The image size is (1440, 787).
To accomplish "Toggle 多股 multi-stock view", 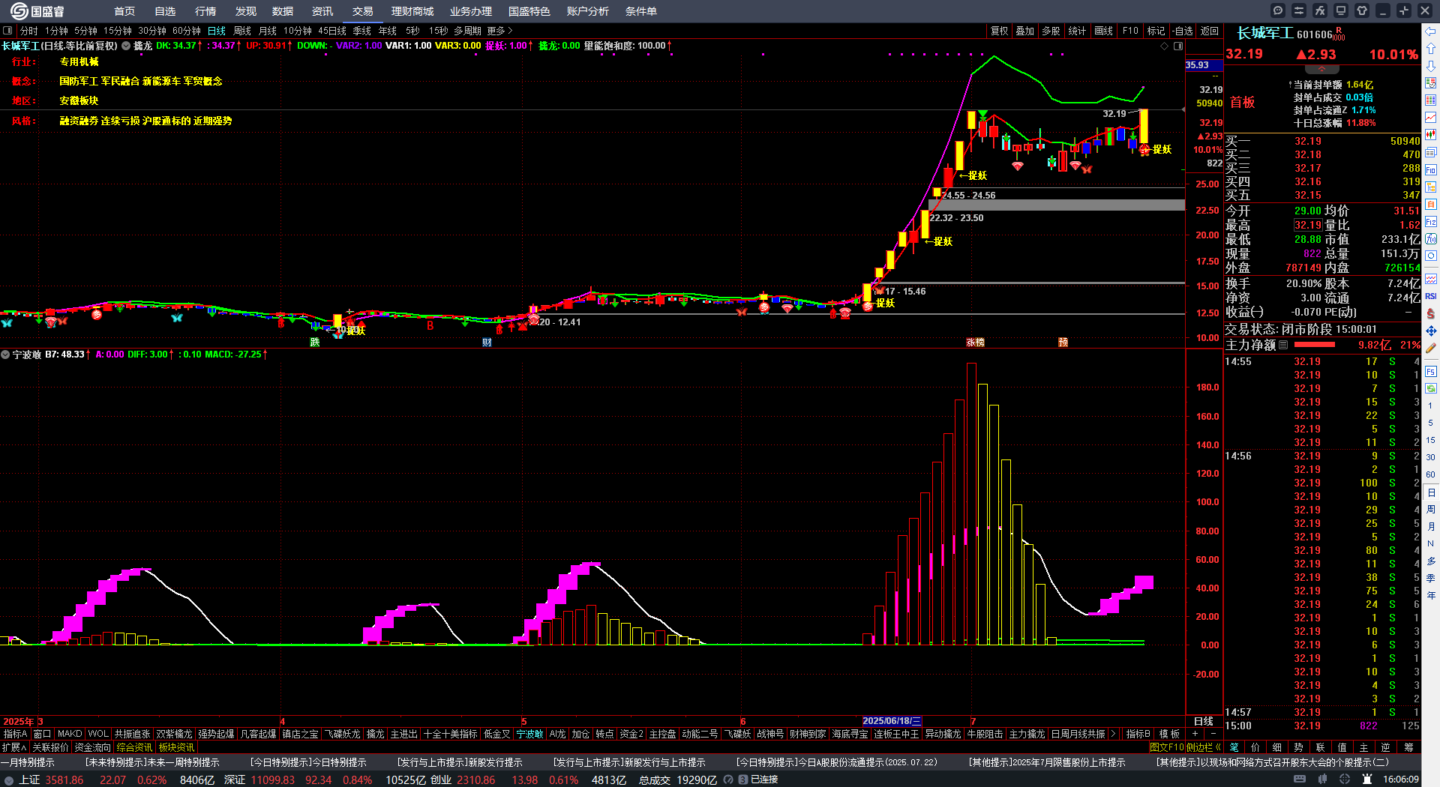I will 1051,31.
